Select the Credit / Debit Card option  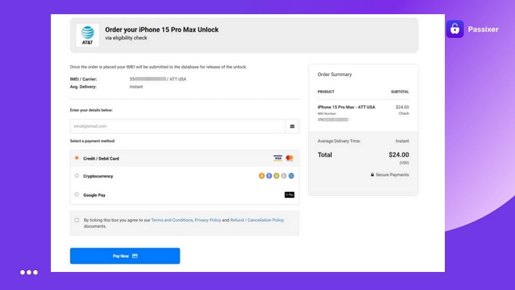coord(77,158)
